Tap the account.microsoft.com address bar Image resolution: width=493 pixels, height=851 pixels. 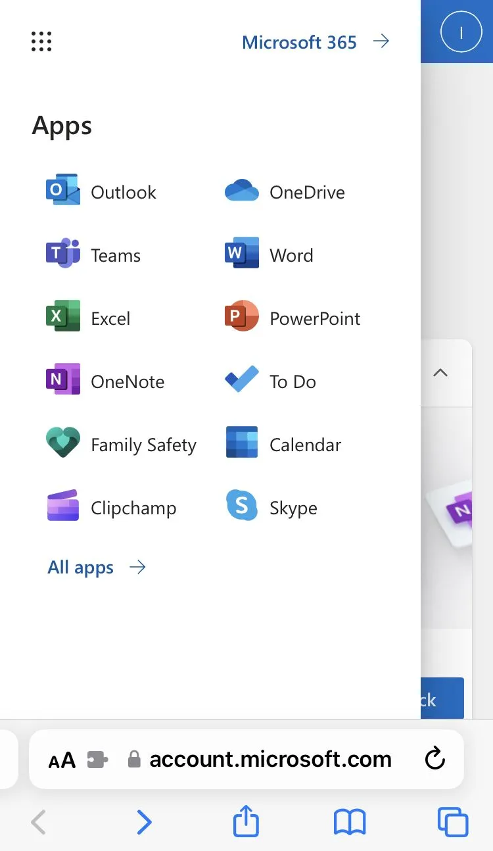(x=270, y=760)
